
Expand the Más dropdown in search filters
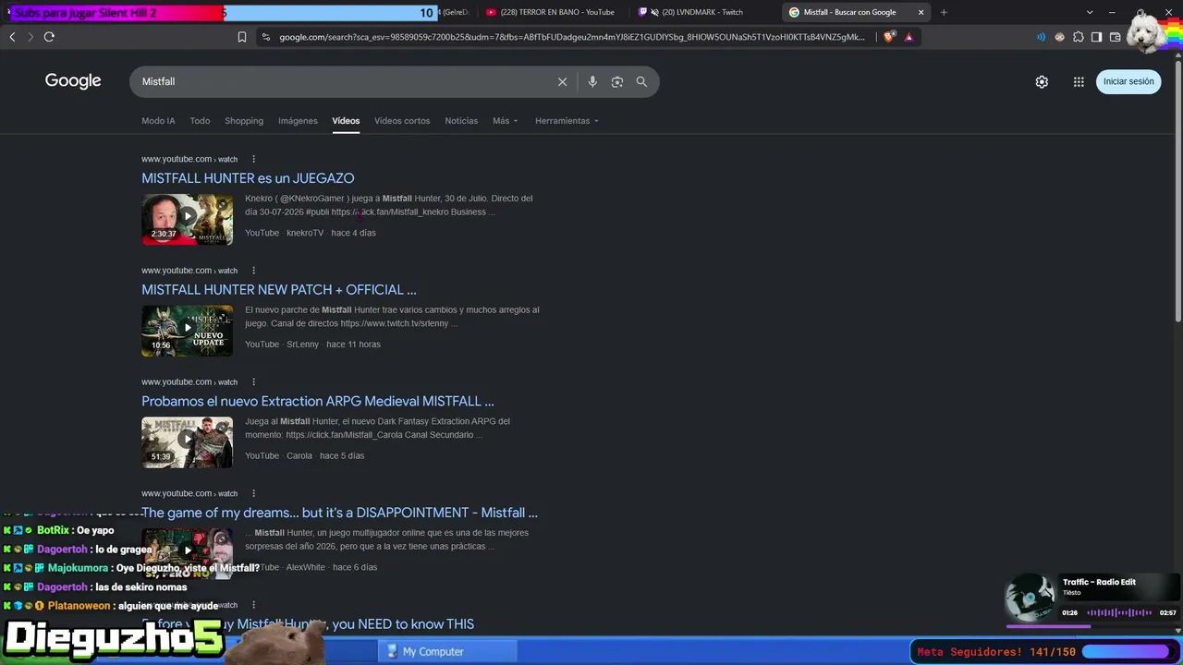coord(506,121)
